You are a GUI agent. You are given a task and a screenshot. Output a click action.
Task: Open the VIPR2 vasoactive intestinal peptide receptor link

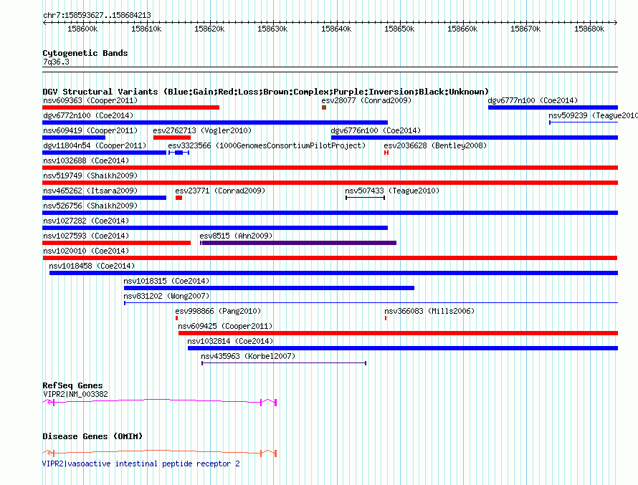pyautogui.click(x=141, y=464)
